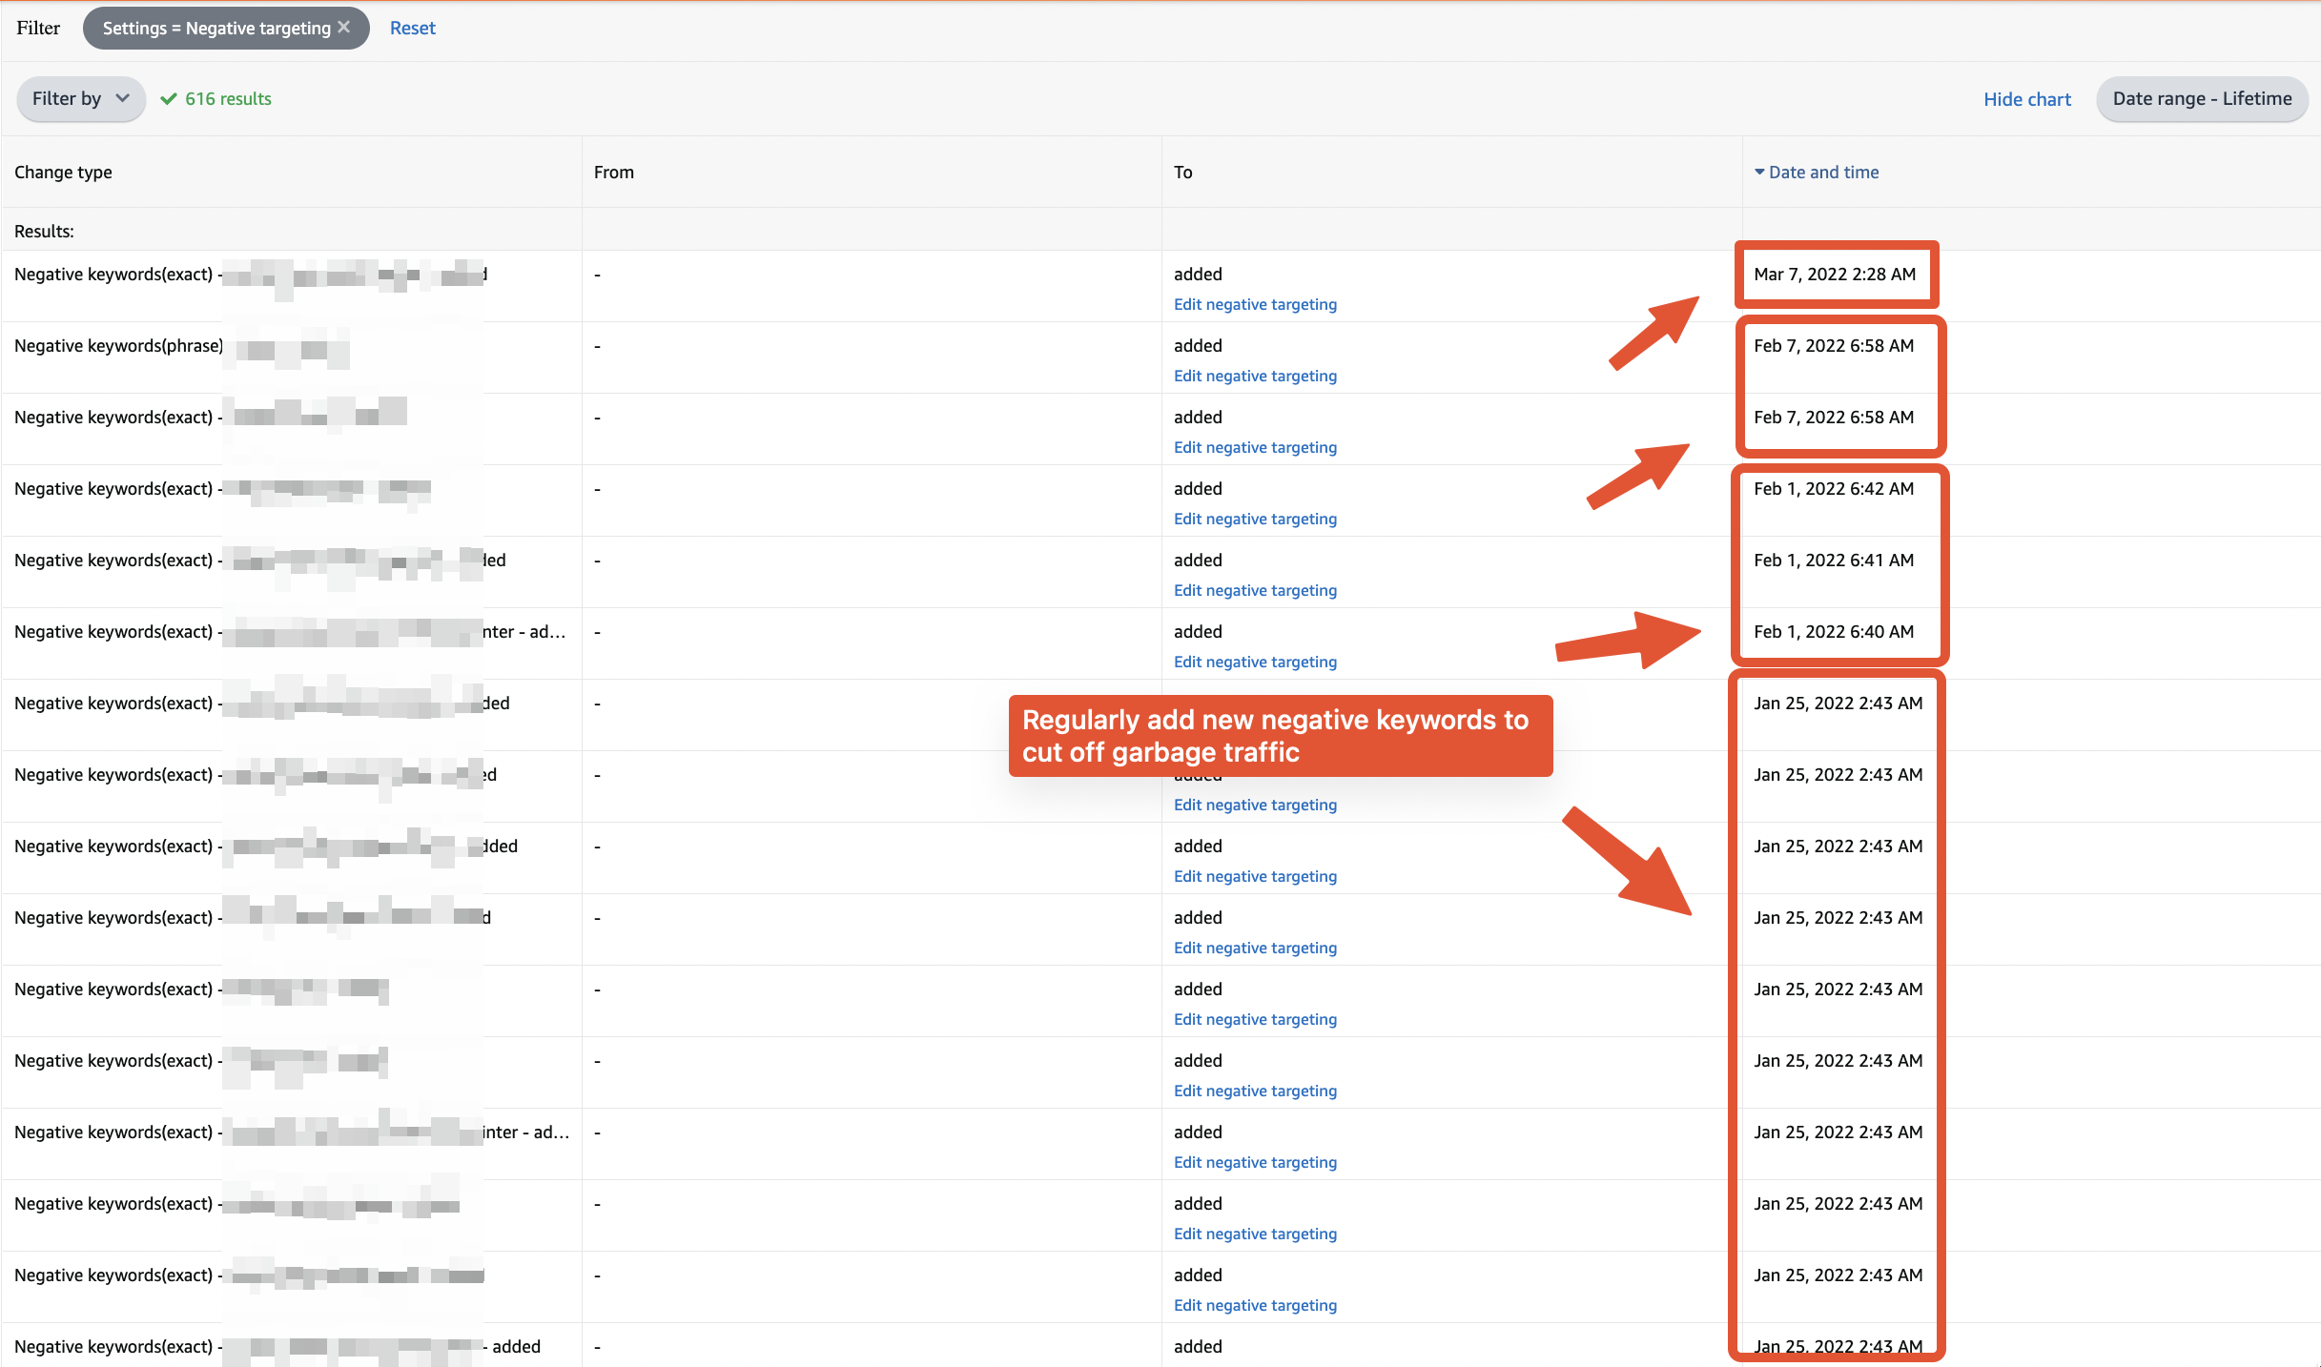Edit negative targeting for the Negative keywords(phrase) row
2321x1367 pixels.
pyautogui.click(x=1255, y=376)
